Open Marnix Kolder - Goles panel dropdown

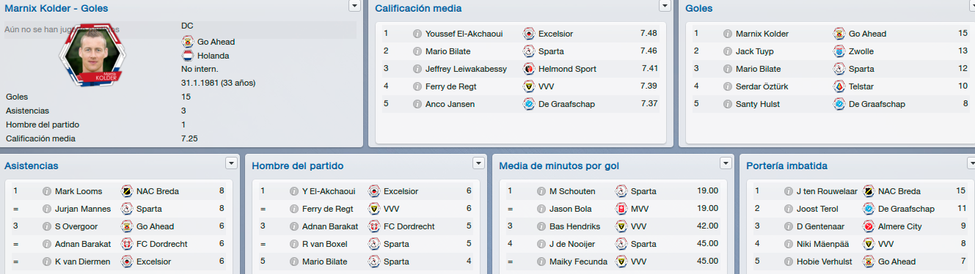coord(354,6)
